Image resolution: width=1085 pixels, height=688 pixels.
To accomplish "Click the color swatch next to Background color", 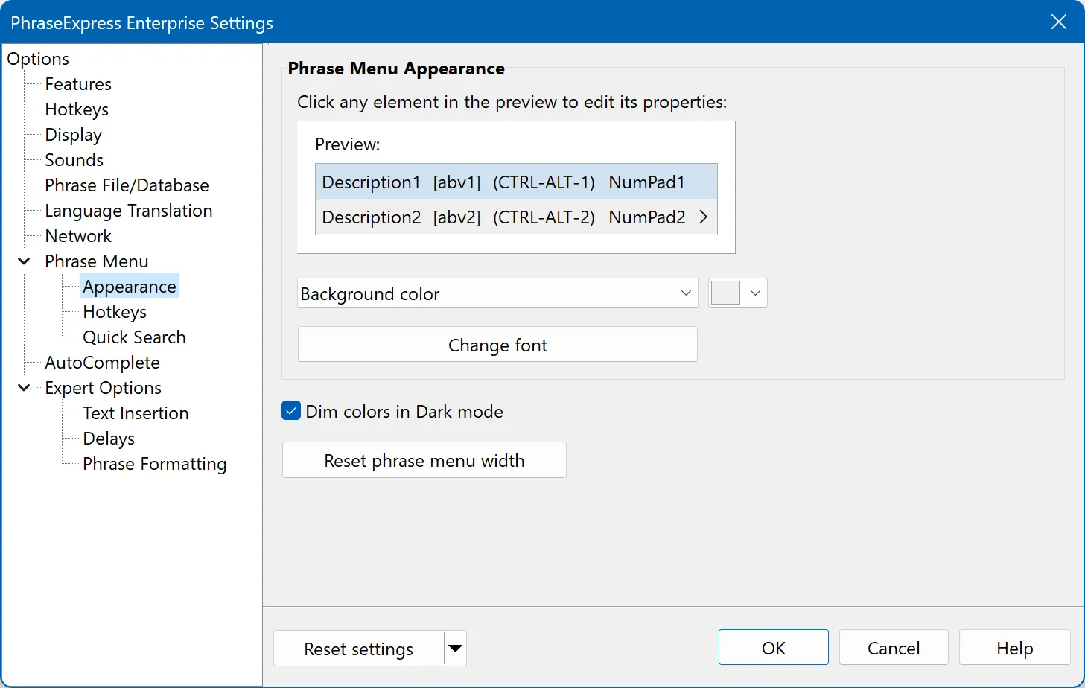I will 724,293.
